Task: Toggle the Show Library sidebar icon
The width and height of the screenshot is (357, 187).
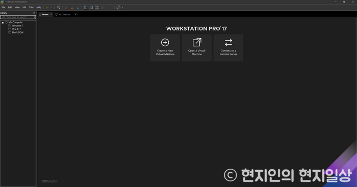Action: (86, 7)
